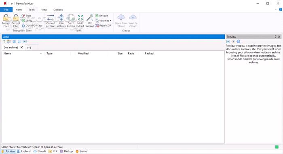
Task: Click the preview window icon in the Local toolbar
Action: (x=25, y=42)
